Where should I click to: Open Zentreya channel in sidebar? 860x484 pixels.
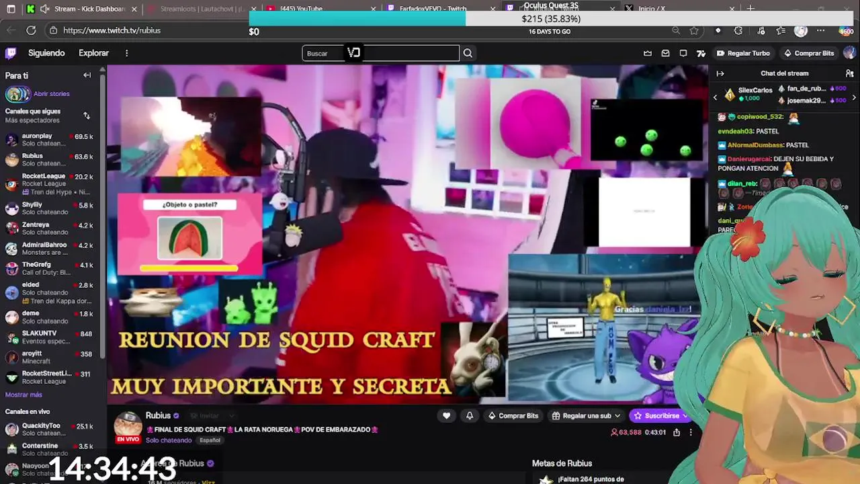pyautogui.click(x=49, y=229)
